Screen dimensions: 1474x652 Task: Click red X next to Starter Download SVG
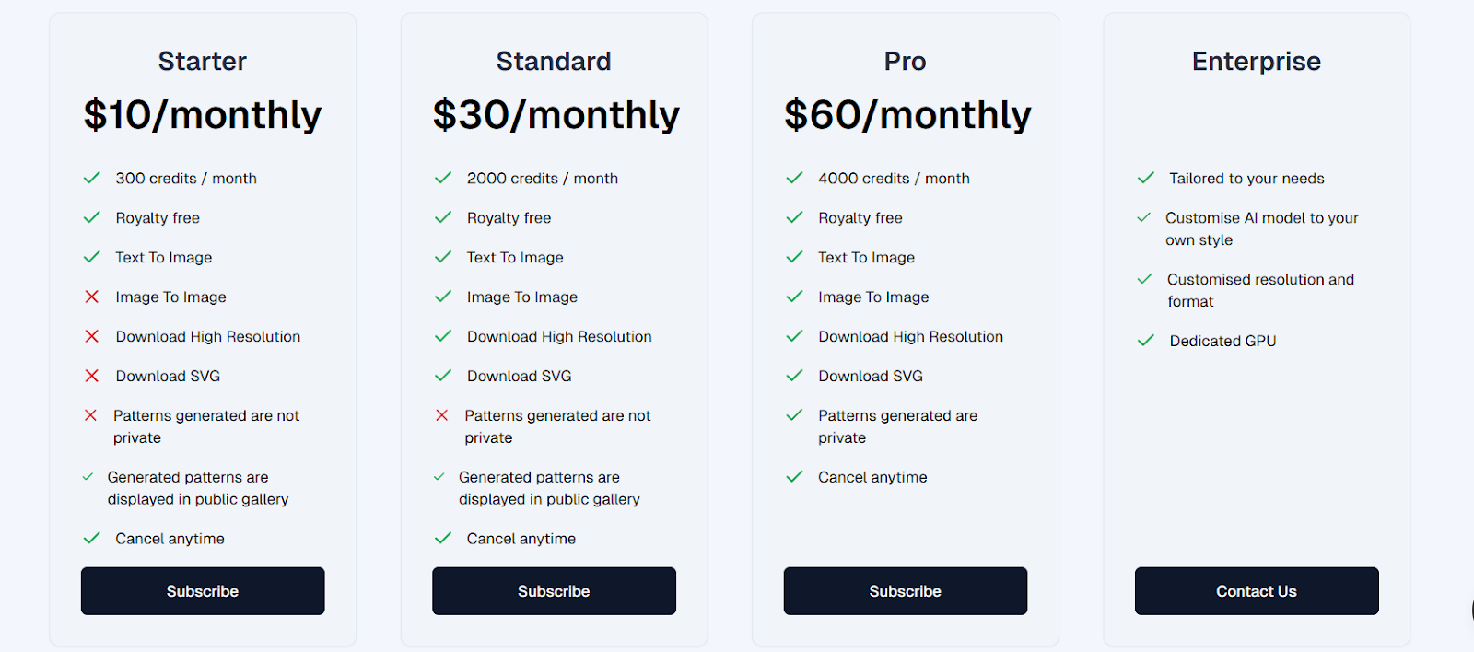92,376
